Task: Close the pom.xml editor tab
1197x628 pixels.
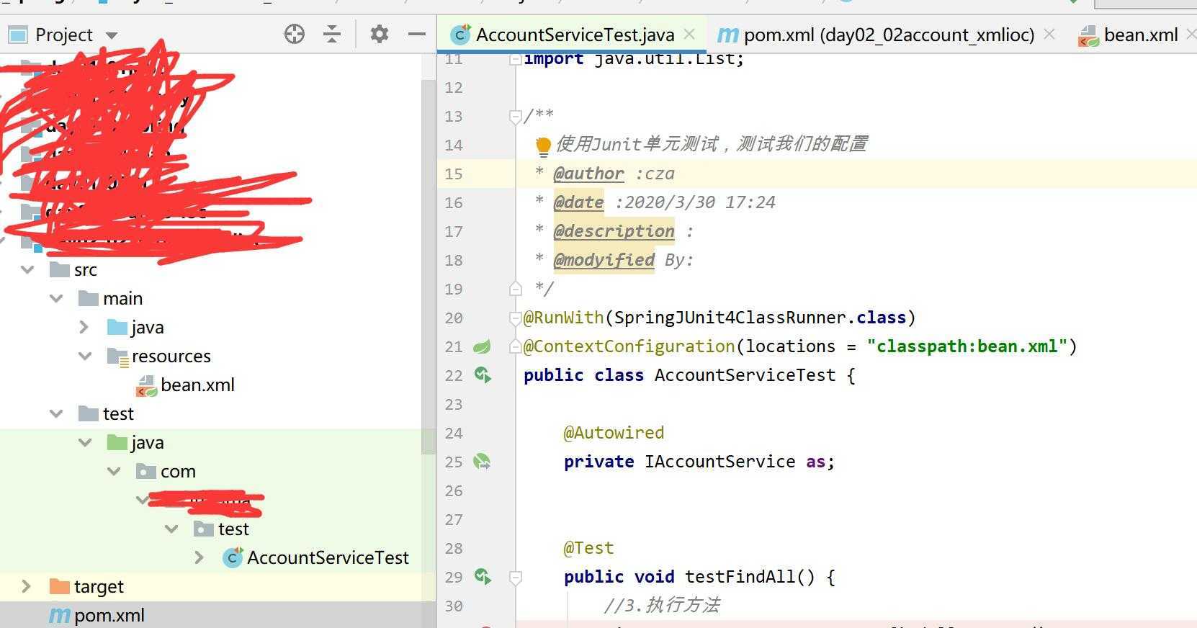Action: 1049,34
